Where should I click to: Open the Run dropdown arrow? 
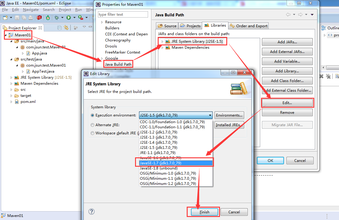[74, 18]
